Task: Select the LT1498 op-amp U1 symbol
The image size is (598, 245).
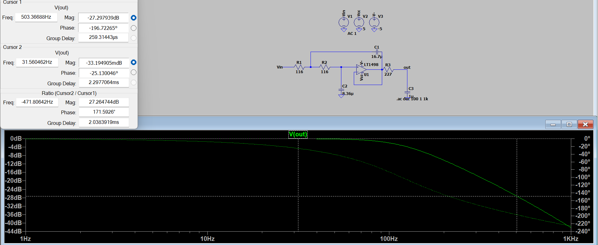Action: pyautogui.click(x=361, y=70)
